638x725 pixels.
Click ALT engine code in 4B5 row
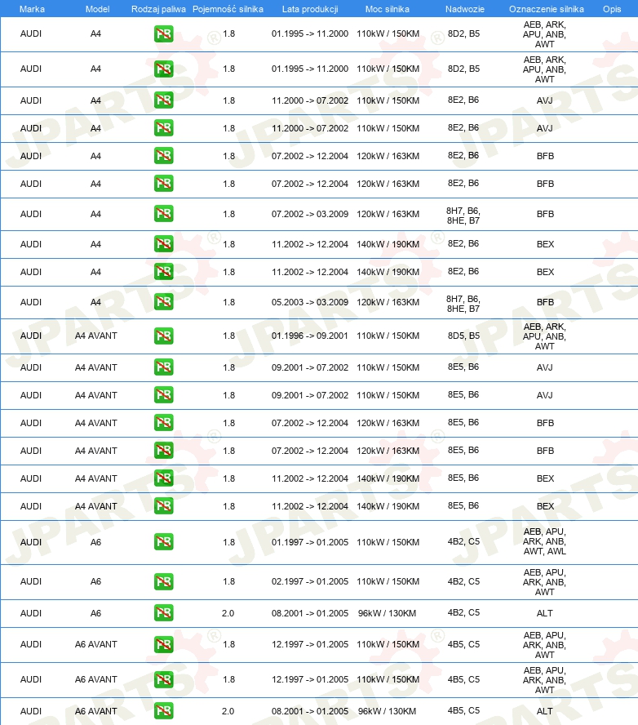(545, 711)
